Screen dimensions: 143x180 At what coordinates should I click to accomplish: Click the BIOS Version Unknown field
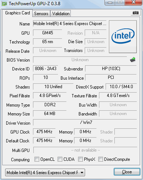[x=80, y=60]
